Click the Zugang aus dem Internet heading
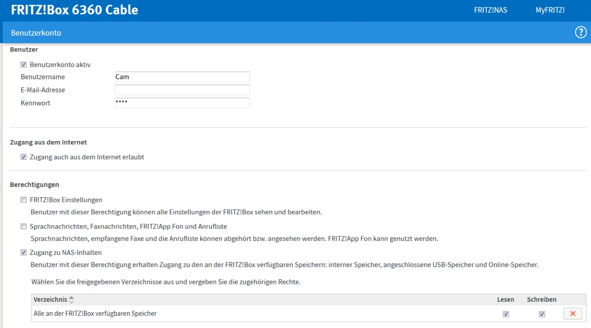The height and width of the screenshot is (328, 591). point(48,142)
